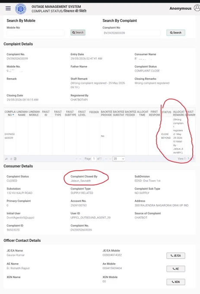The width and height of the screenshot is (200, 294).
Task: Go to previous page in grid pager
Action: point(80,159)
